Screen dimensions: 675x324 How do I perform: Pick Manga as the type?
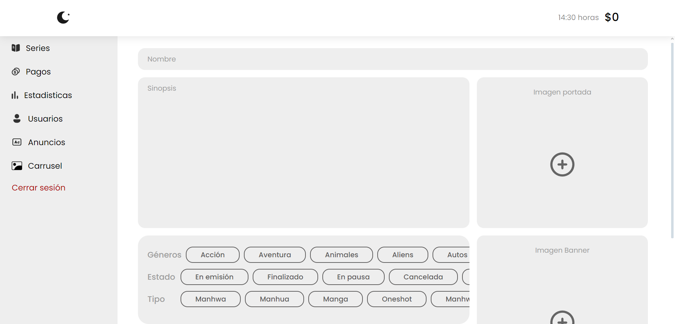pos(335,299)
